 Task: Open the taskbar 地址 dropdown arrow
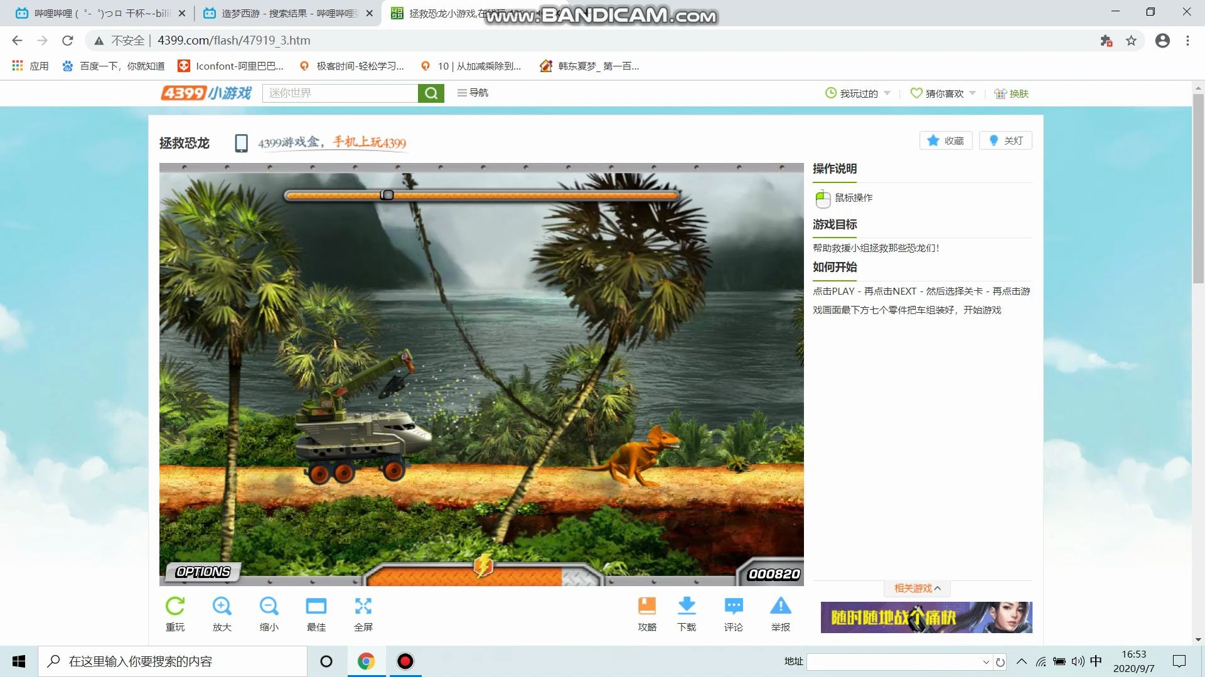click(x=986, y=662)
